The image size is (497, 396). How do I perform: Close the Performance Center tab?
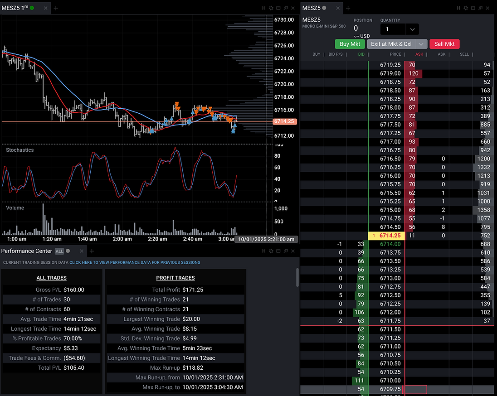82,251
